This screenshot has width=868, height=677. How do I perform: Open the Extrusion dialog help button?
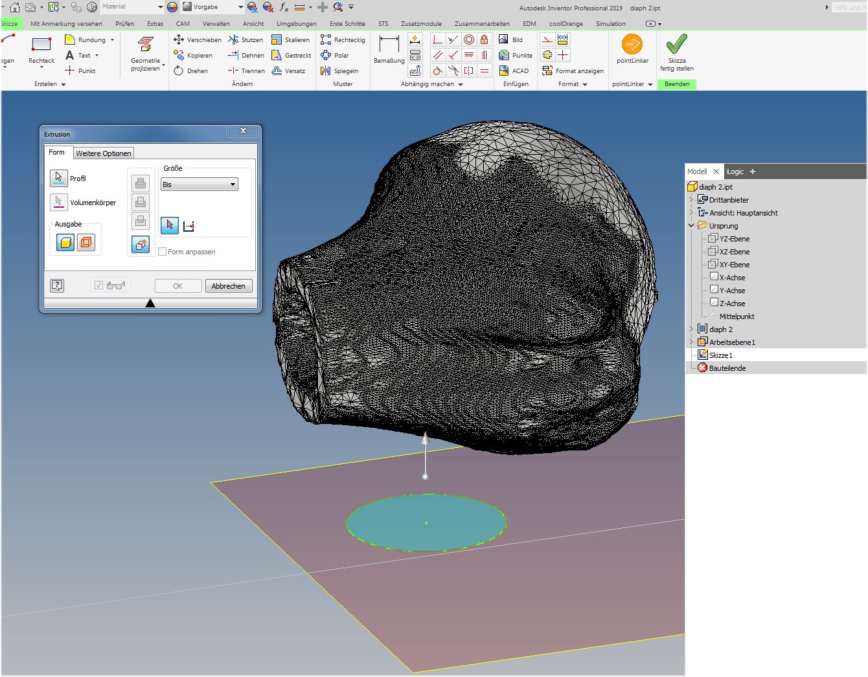pos(57,285)
